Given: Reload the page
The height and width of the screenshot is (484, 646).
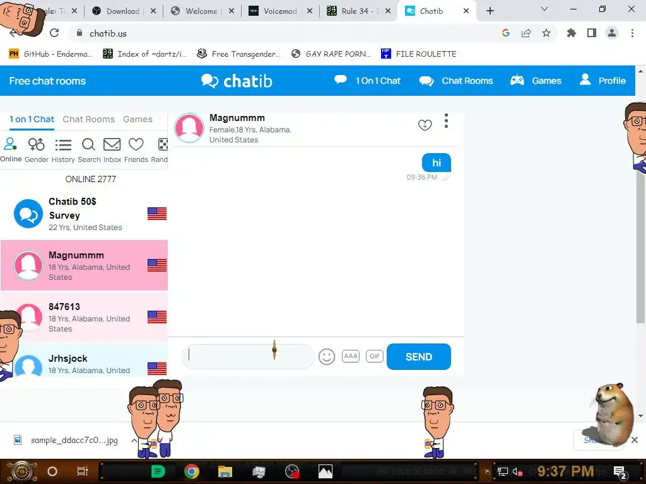Looking at the screenshot, I should tap(54, 33).
